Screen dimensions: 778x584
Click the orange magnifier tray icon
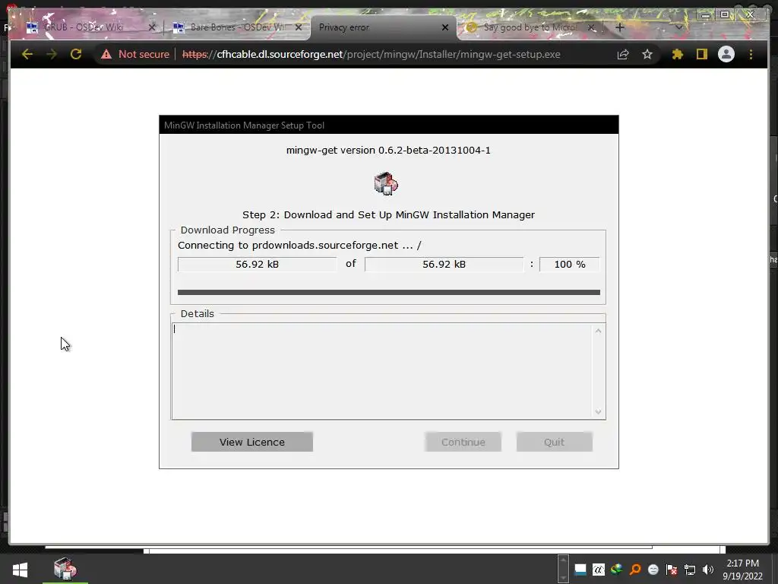tap(635, 570)
